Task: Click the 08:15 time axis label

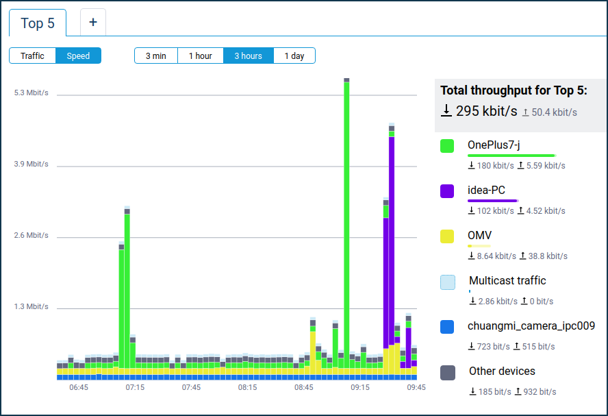Action: click(247, 387)
